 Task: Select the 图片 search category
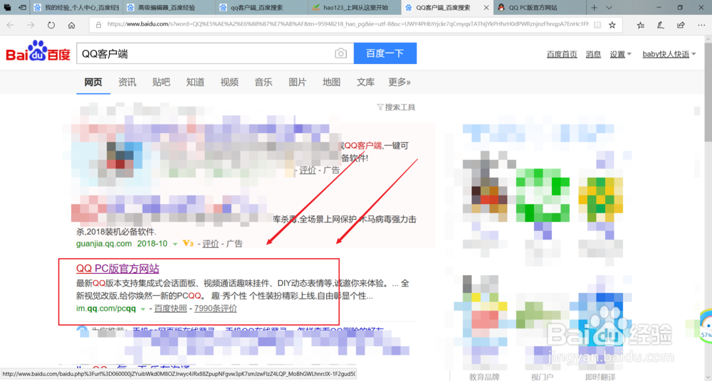point(298,82)
